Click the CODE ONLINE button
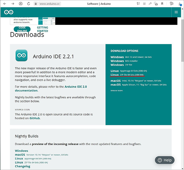This screenshot has width=184, height=170. click(22, 29)
